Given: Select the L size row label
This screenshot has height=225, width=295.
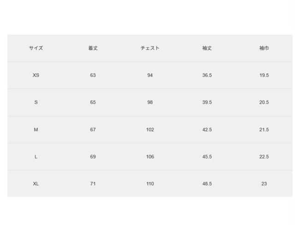Looking at the screenshot, I should pyautogui.click(x=36, y=157).
